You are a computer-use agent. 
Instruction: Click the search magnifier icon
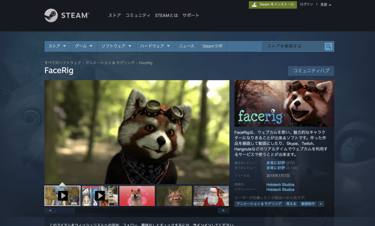[328, 46]
